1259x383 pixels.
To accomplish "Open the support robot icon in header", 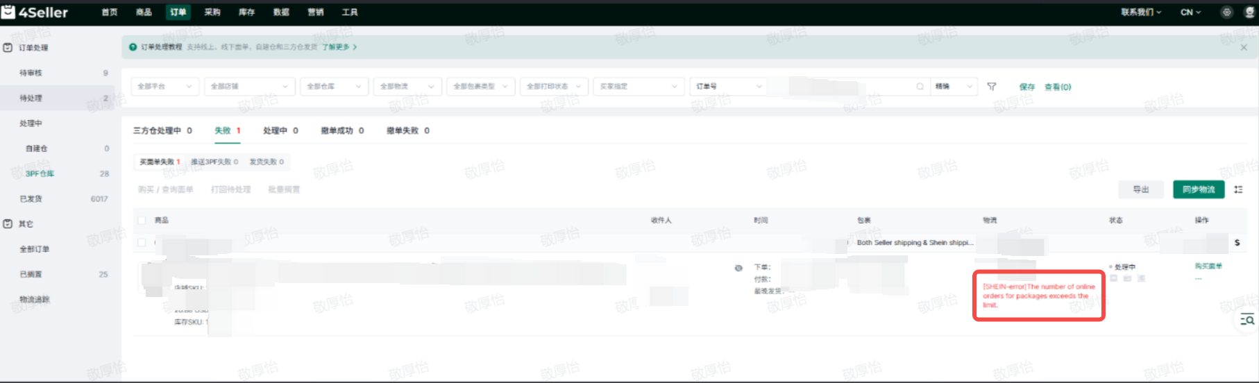I will point(1226,12).
